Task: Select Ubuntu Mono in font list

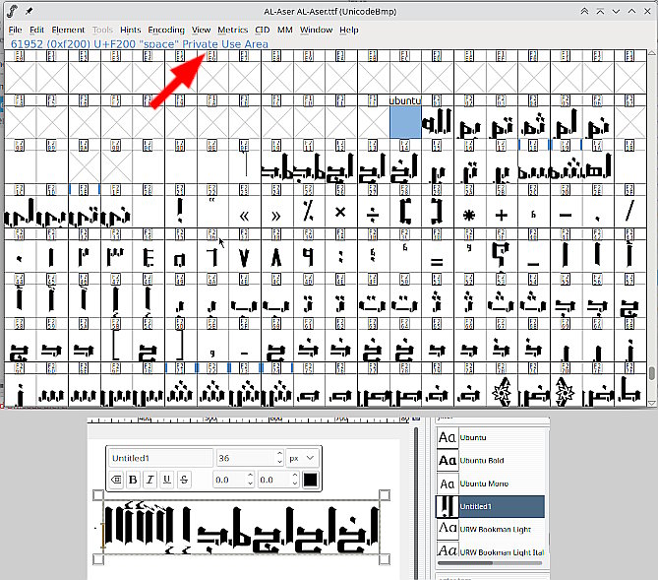Action: 486,483
